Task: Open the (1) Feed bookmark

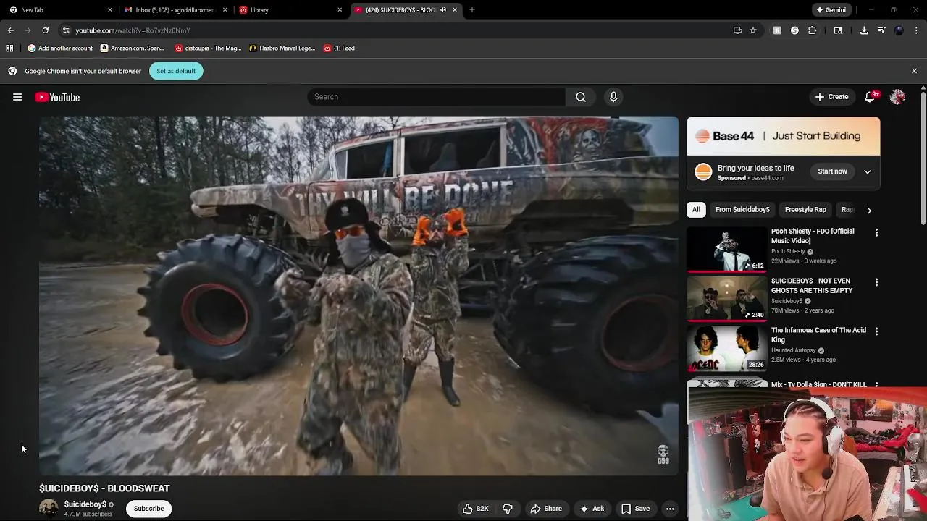Action: click(x=339, y=48)
